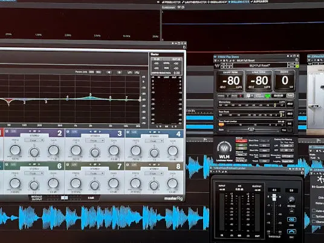Click the left arrow in band 2 header
Image resolution: width=324 pixels, height=243 pixels.
(30, 131)
